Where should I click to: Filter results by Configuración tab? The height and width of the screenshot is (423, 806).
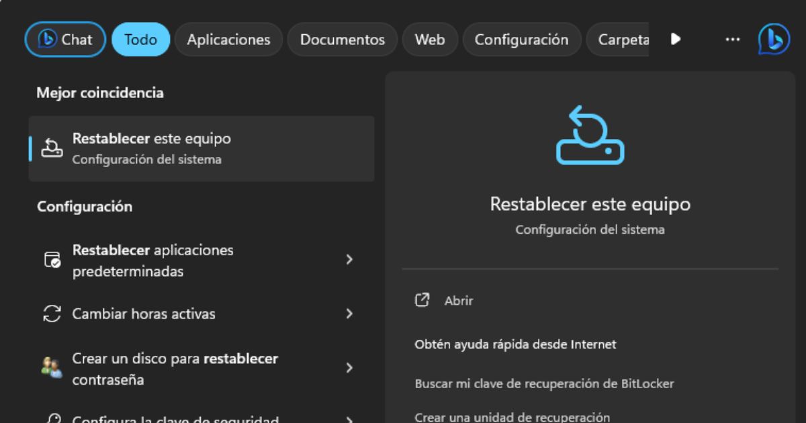click(x=521, y=40)
